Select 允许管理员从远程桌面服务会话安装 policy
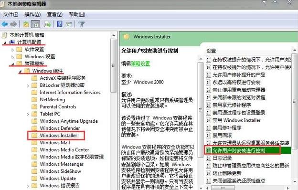 pyautogui.click(x=251, y=143)
